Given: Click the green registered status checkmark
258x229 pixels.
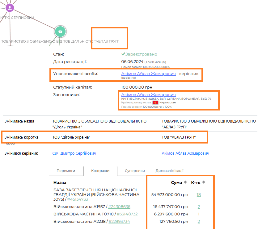Looking at the screenshot, I should pos(123,54).
